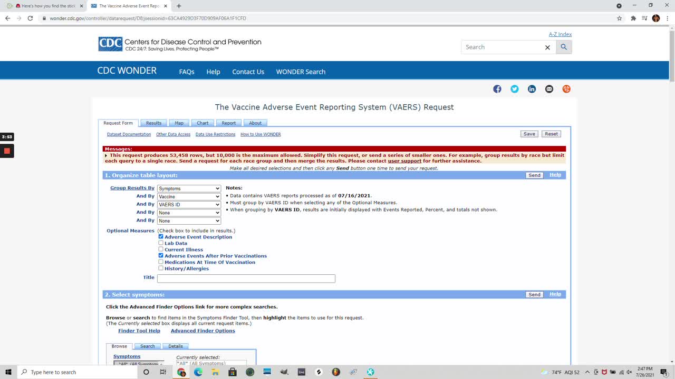Open the last grouping dropdown set to None
This screenshot has height=379, width=675.
pyautogui.click(x=189, y=221)
